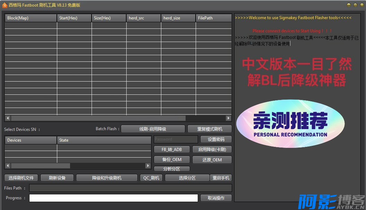Click the 线刷-启用降级 button
Screen dimensions: 366x210
coord(153,129)
